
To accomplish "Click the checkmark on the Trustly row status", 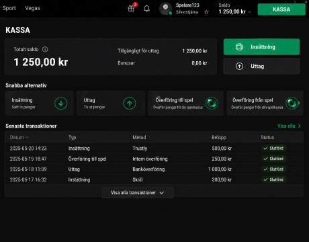I will pos(265,149).
